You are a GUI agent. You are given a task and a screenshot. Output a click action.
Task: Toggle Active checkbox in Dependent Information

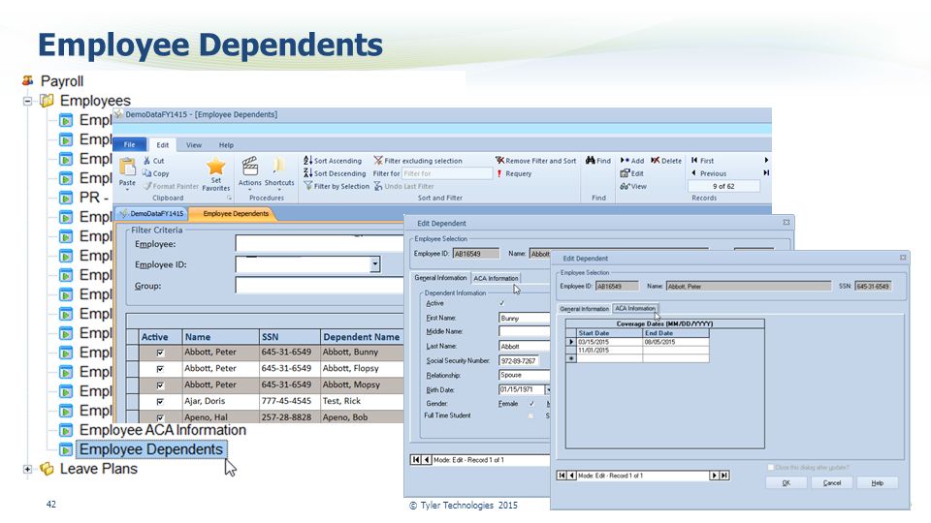click(x=502, y=303)
